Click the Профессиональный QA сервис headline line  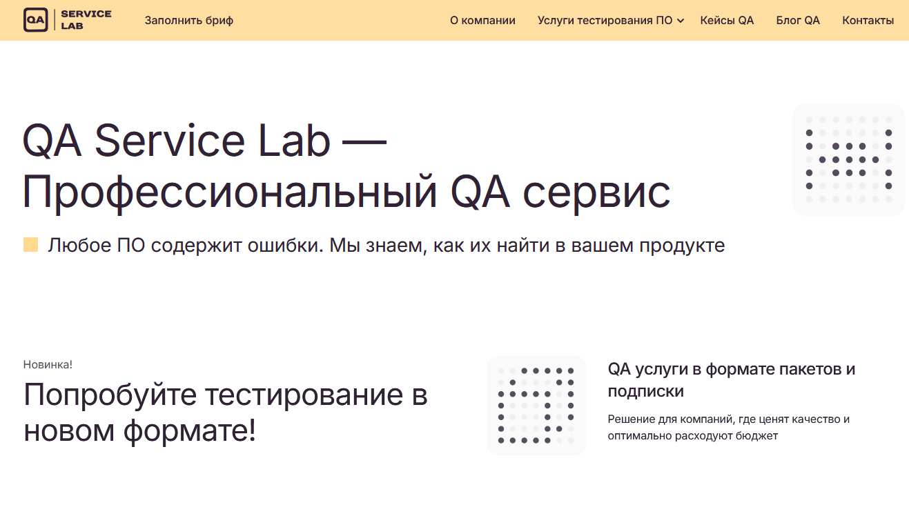pos(346,191)
